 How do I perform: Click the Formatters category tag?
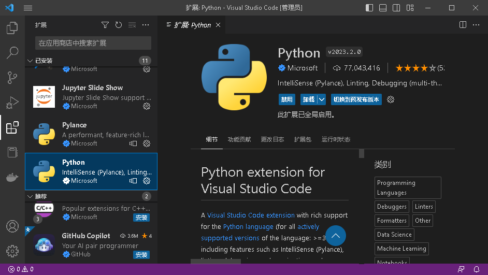392,221
